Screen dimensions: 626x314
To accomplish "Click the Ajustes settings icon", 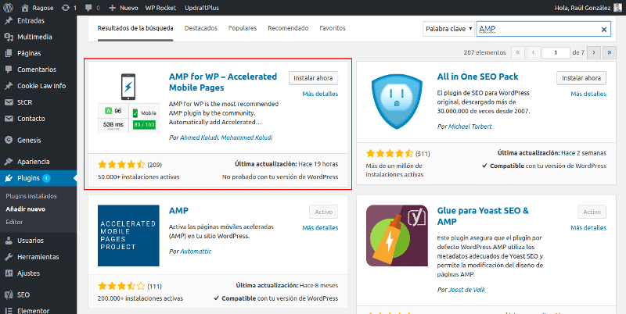I will (x=9, y=273).
